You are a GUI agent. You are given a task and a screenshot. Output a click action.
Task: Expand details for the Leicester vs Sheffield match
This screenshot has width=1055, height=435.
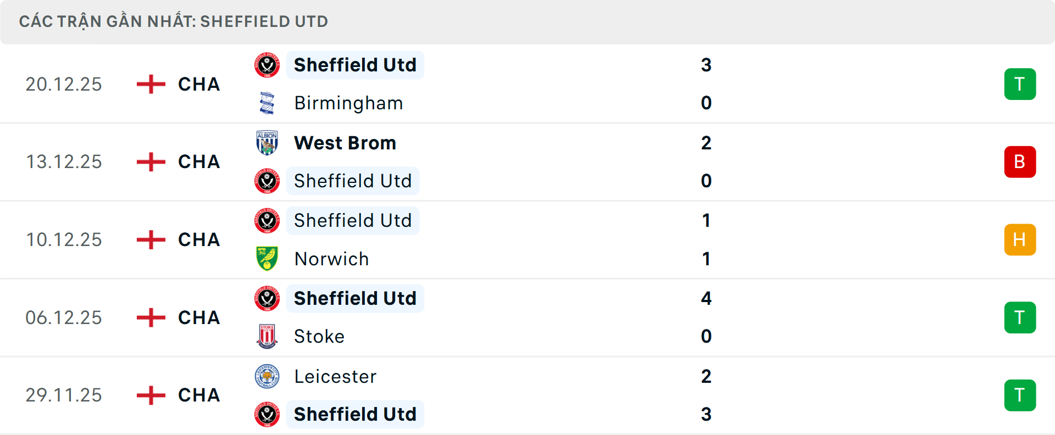[x=527, y=395]
